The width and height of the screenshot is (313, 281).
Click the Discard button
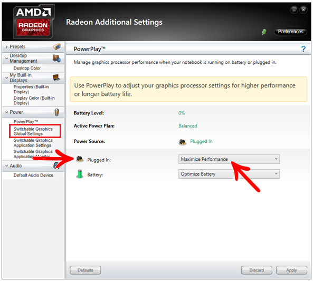point(257,270)
